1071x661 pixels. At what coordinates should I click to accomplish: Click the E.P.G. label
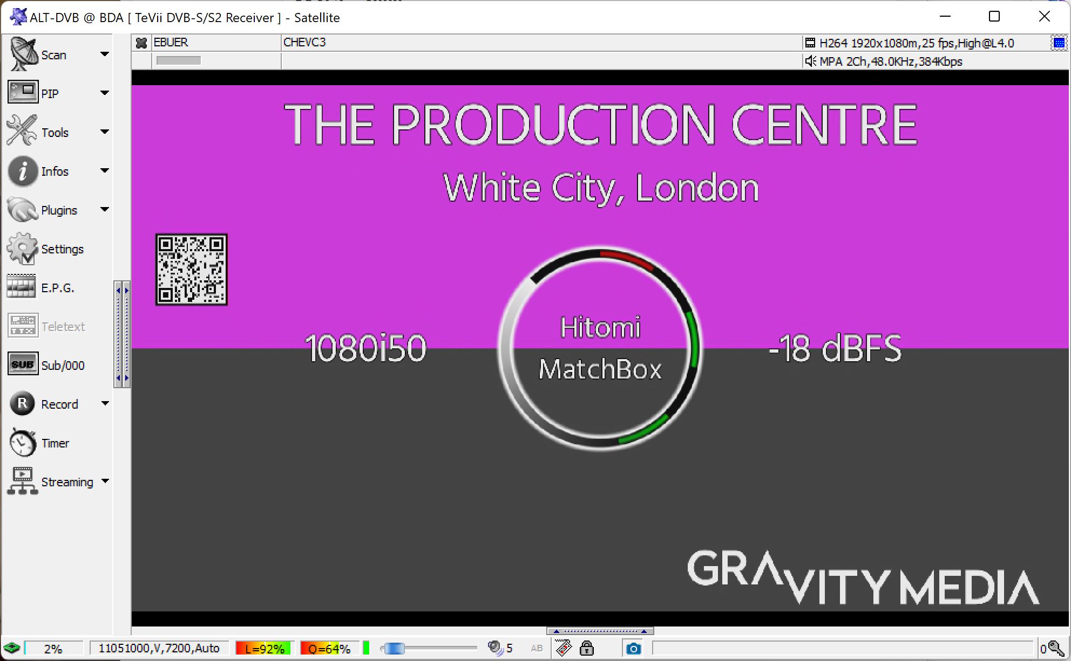pyautogui.click(x=58, y=288)
